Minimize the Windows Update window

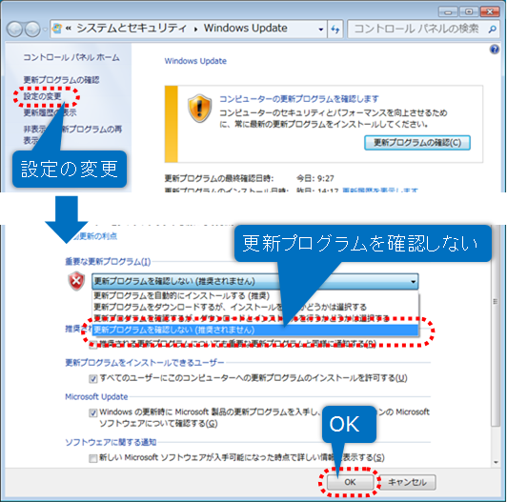tap(448, 12)
